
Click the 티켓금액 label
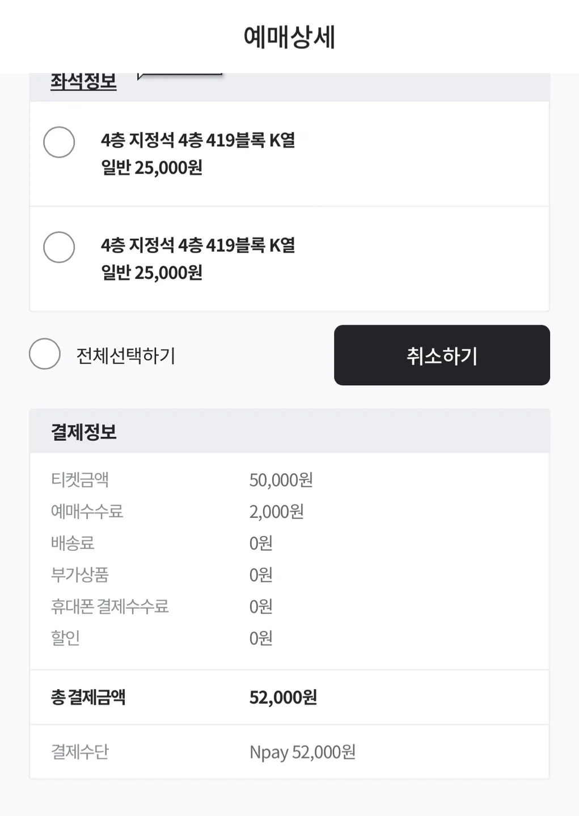pos(80,479)
